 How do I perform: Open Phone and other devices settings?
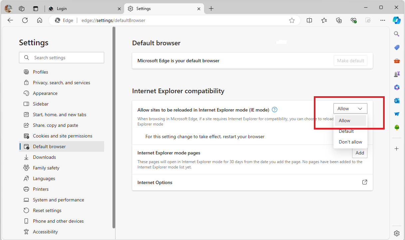coord(62,221)
